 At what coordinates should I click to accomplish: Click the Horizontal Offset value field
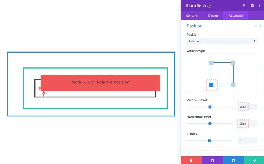(x=247, y=124)
